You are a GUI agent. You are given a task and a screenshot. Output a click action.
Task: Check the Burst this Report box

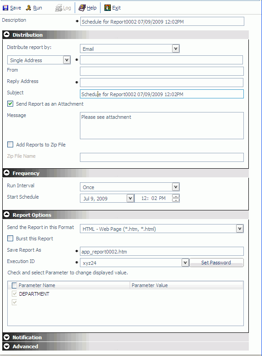tap(10, 239)
